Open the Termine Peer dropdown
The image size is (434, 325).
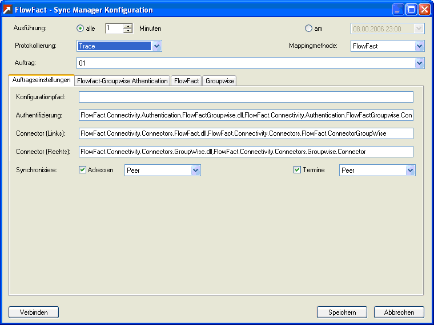(x=410, y=170)
